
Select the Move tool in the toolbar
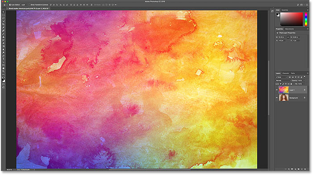[4, 12]
